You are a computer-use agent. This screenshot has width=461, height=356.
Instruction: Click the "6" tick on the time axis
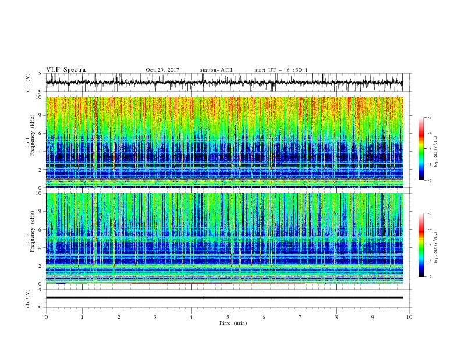pos(264,317)
